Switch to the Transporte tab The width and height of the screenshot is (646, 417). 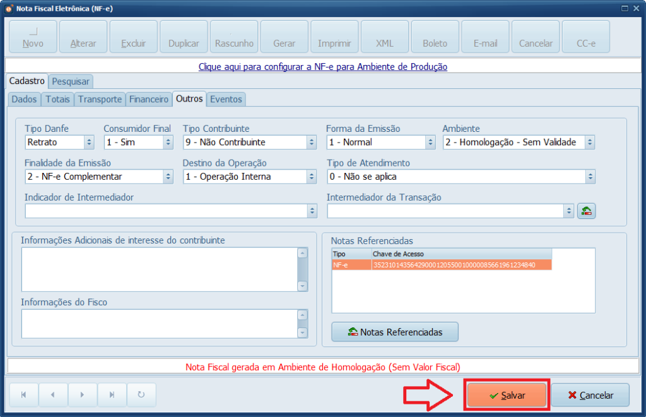[100, 99]
